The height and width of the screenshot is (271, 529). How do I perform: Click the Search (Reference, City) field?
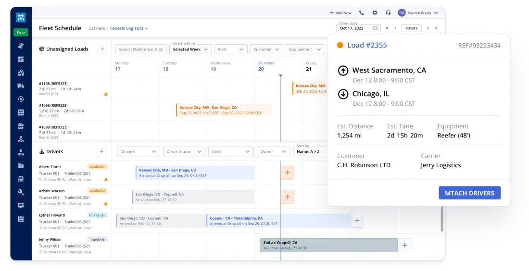[x=141, y=49]
